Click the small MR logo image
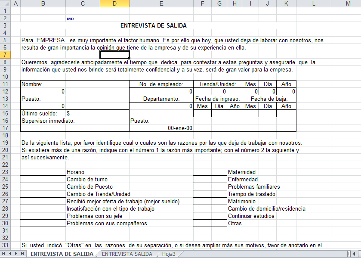 pos(70,19)
